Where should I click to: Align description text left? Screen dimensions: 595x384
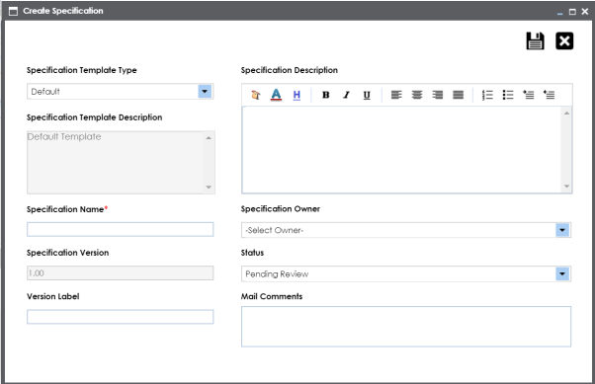(x=396, y=95)
